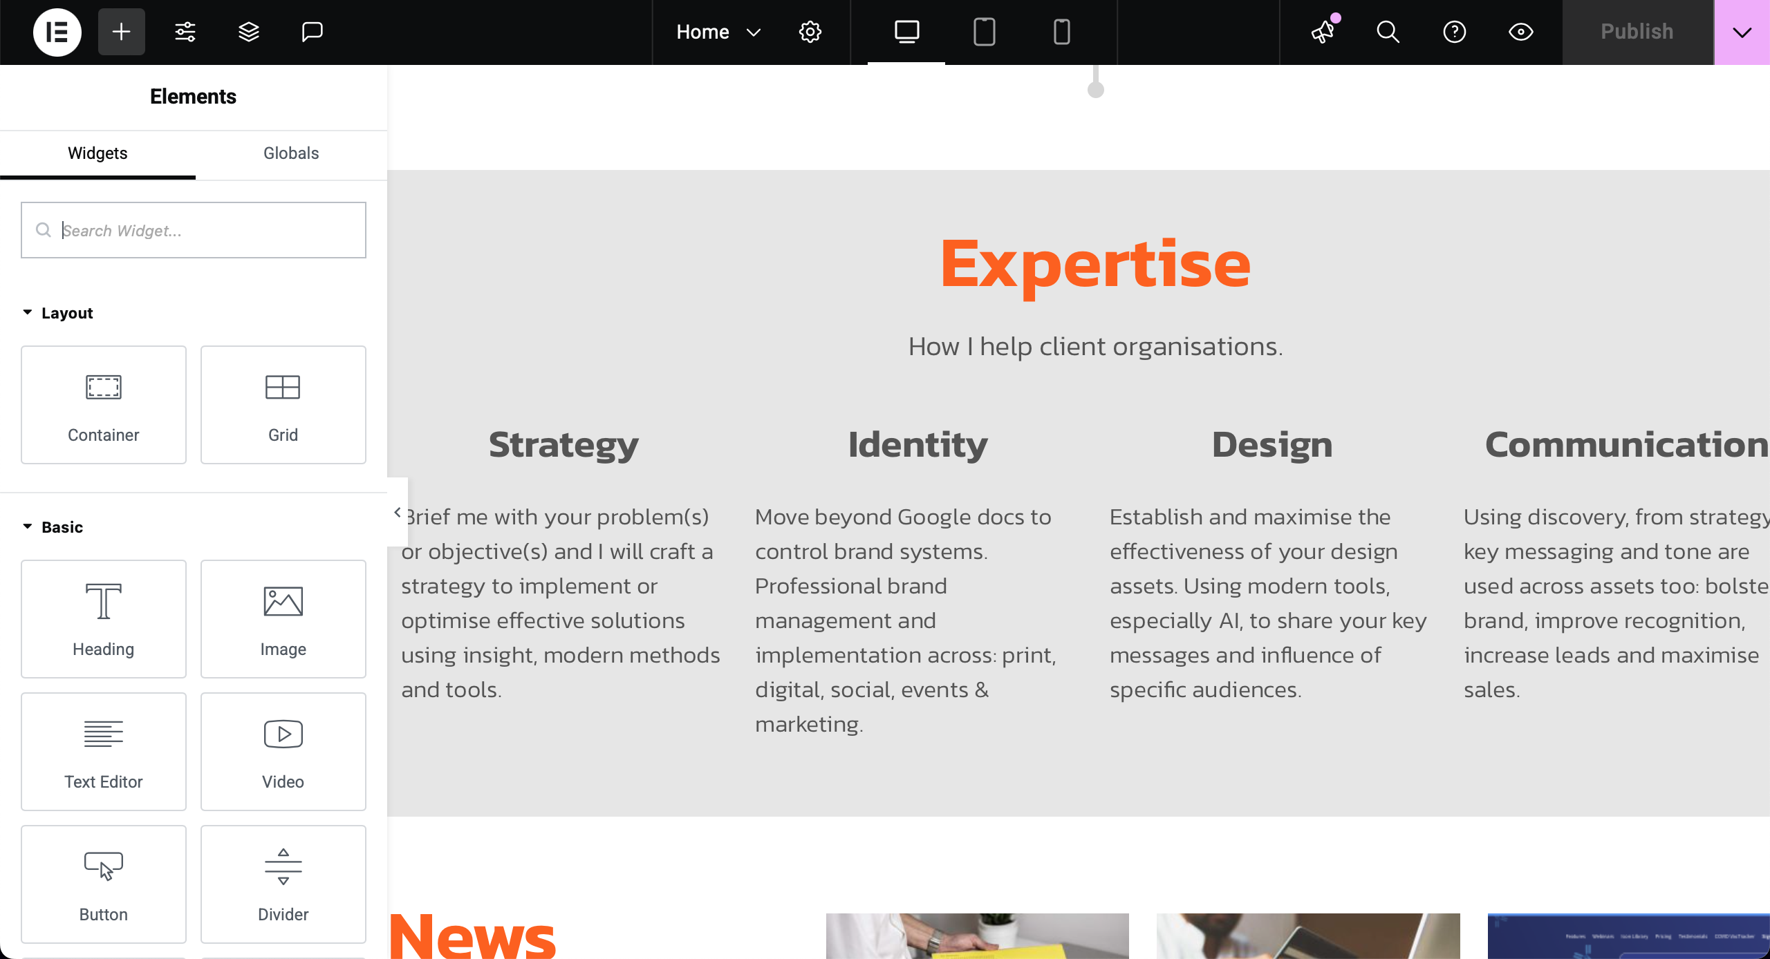Open the Help question mark icon
This screenshot has width=1770, height=959.
click(x=1454, y=32)
